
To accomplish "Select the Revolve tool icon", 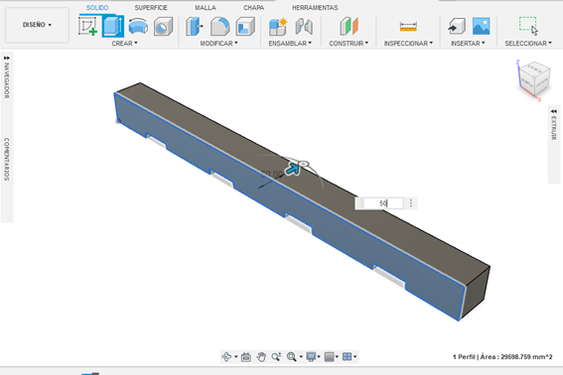I will [138, 26].
